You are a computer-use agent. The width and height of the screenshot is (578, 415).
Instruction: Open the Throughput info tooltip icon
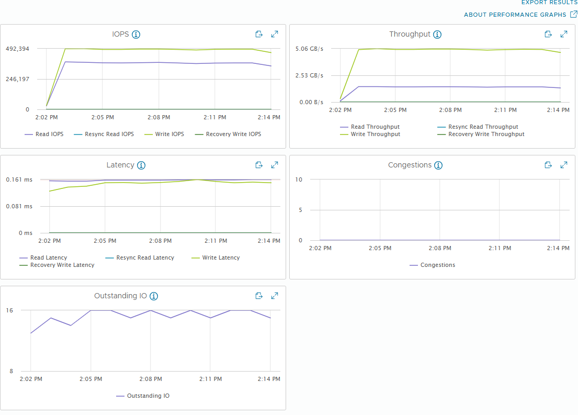437,35
